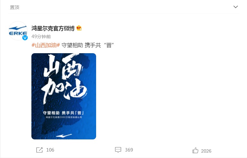Open 鸿星尔克官方微博 account name link
The width and height of the screenshot is (247, 158).
[x=53, y=28]
